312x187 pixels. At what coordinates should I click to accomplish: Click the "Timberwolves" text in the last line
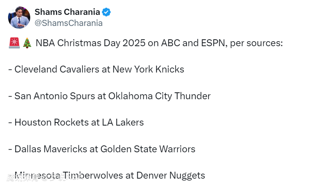click(93, 176)
